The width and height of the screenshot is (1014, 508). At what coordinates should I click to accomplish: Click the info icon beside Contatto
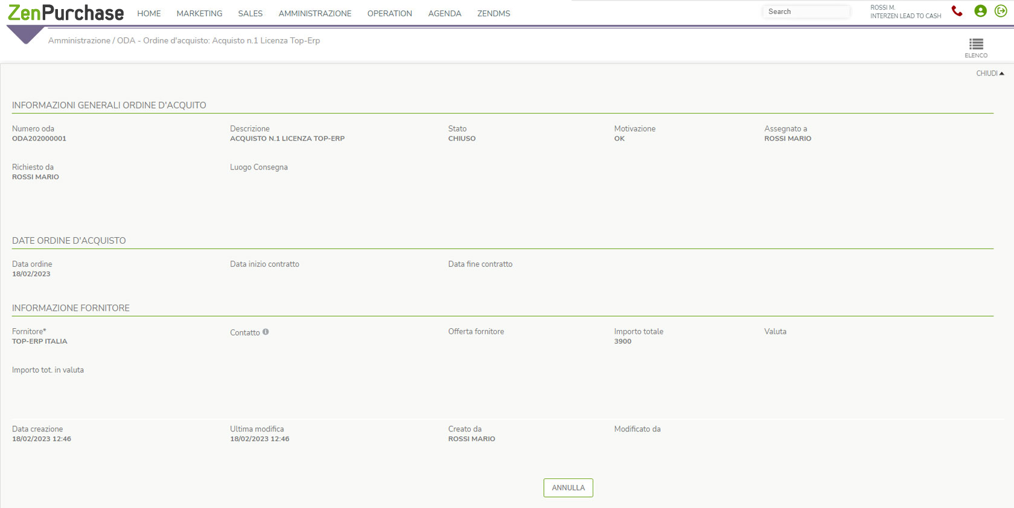tap(266, 332)
